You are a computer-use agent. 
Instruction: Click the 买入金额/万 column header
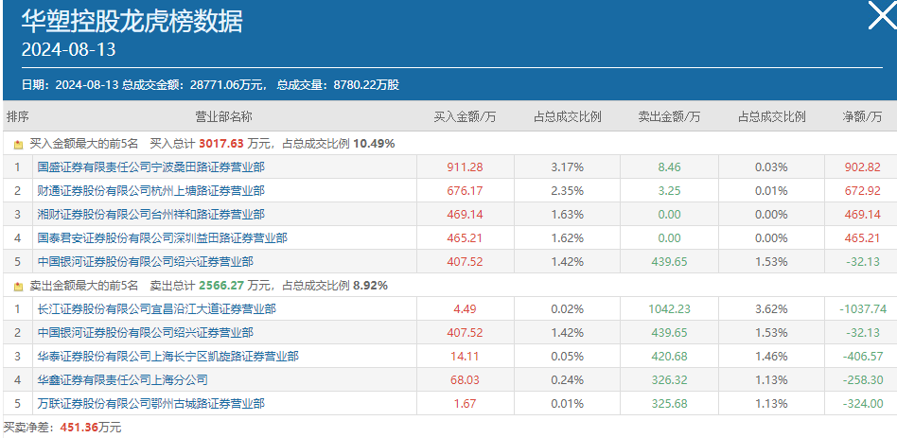(466, 117)
